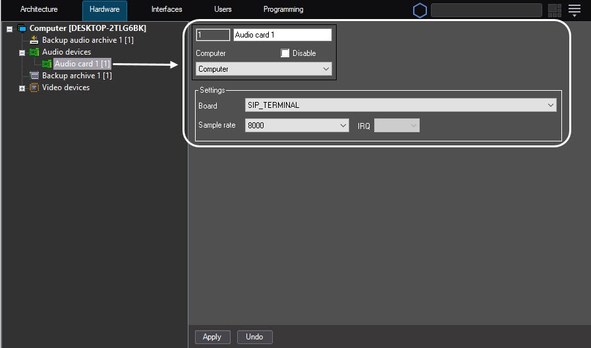
Task: Collapse the Audio devices tree node
Action: click(x=22, y=53)
